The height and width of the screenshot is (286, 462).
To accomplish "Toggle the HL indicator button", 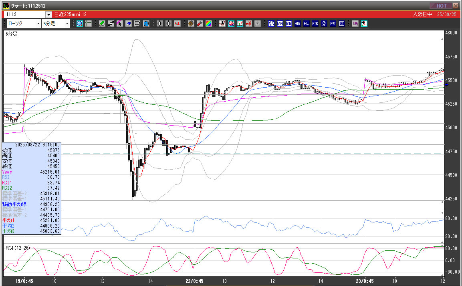I will tap(307, 24).
